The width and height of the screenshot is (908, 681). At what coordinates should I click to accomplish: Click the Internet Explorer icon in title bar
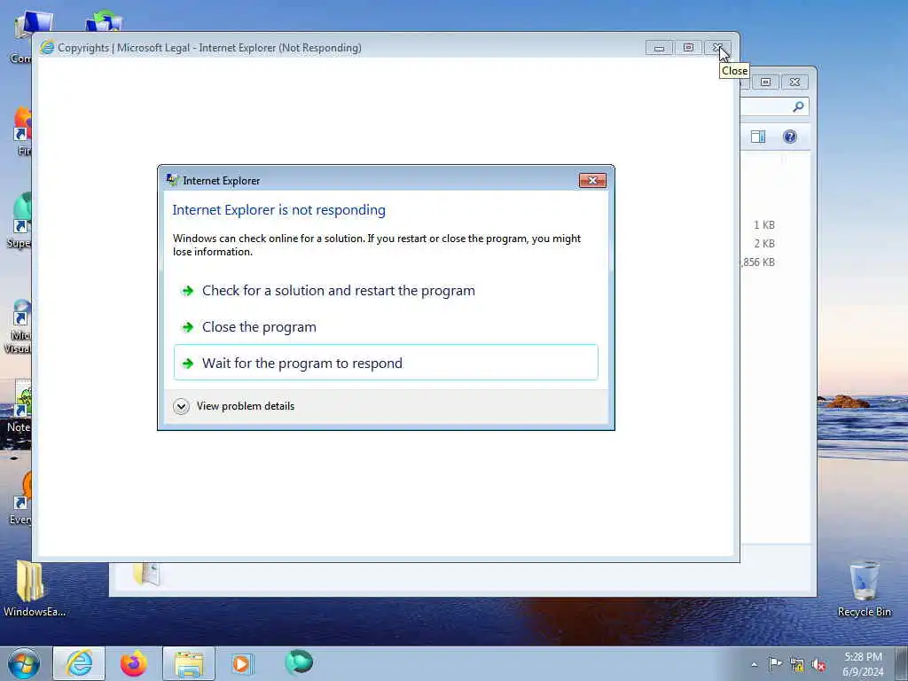tap(47, 48)
